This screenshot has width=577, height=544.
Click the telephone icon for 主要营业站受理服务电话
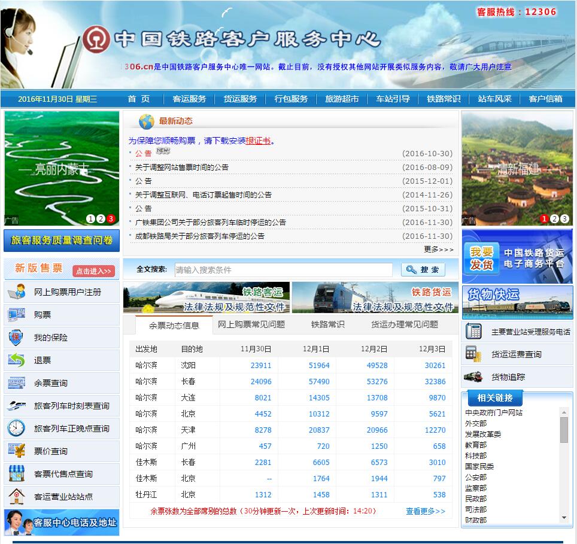(473, 332)
